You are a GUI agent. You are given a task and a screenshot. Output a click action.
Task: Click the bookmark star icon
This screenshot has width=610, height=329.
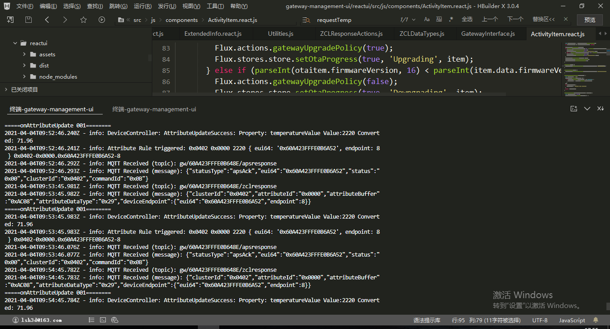[x=84, y=20]
